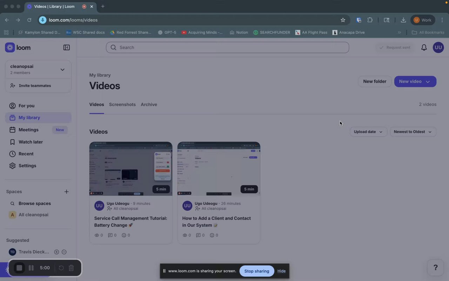The width and height of the screenshot is (449, 281).
Task: Open My library
Action: [38, 118]
